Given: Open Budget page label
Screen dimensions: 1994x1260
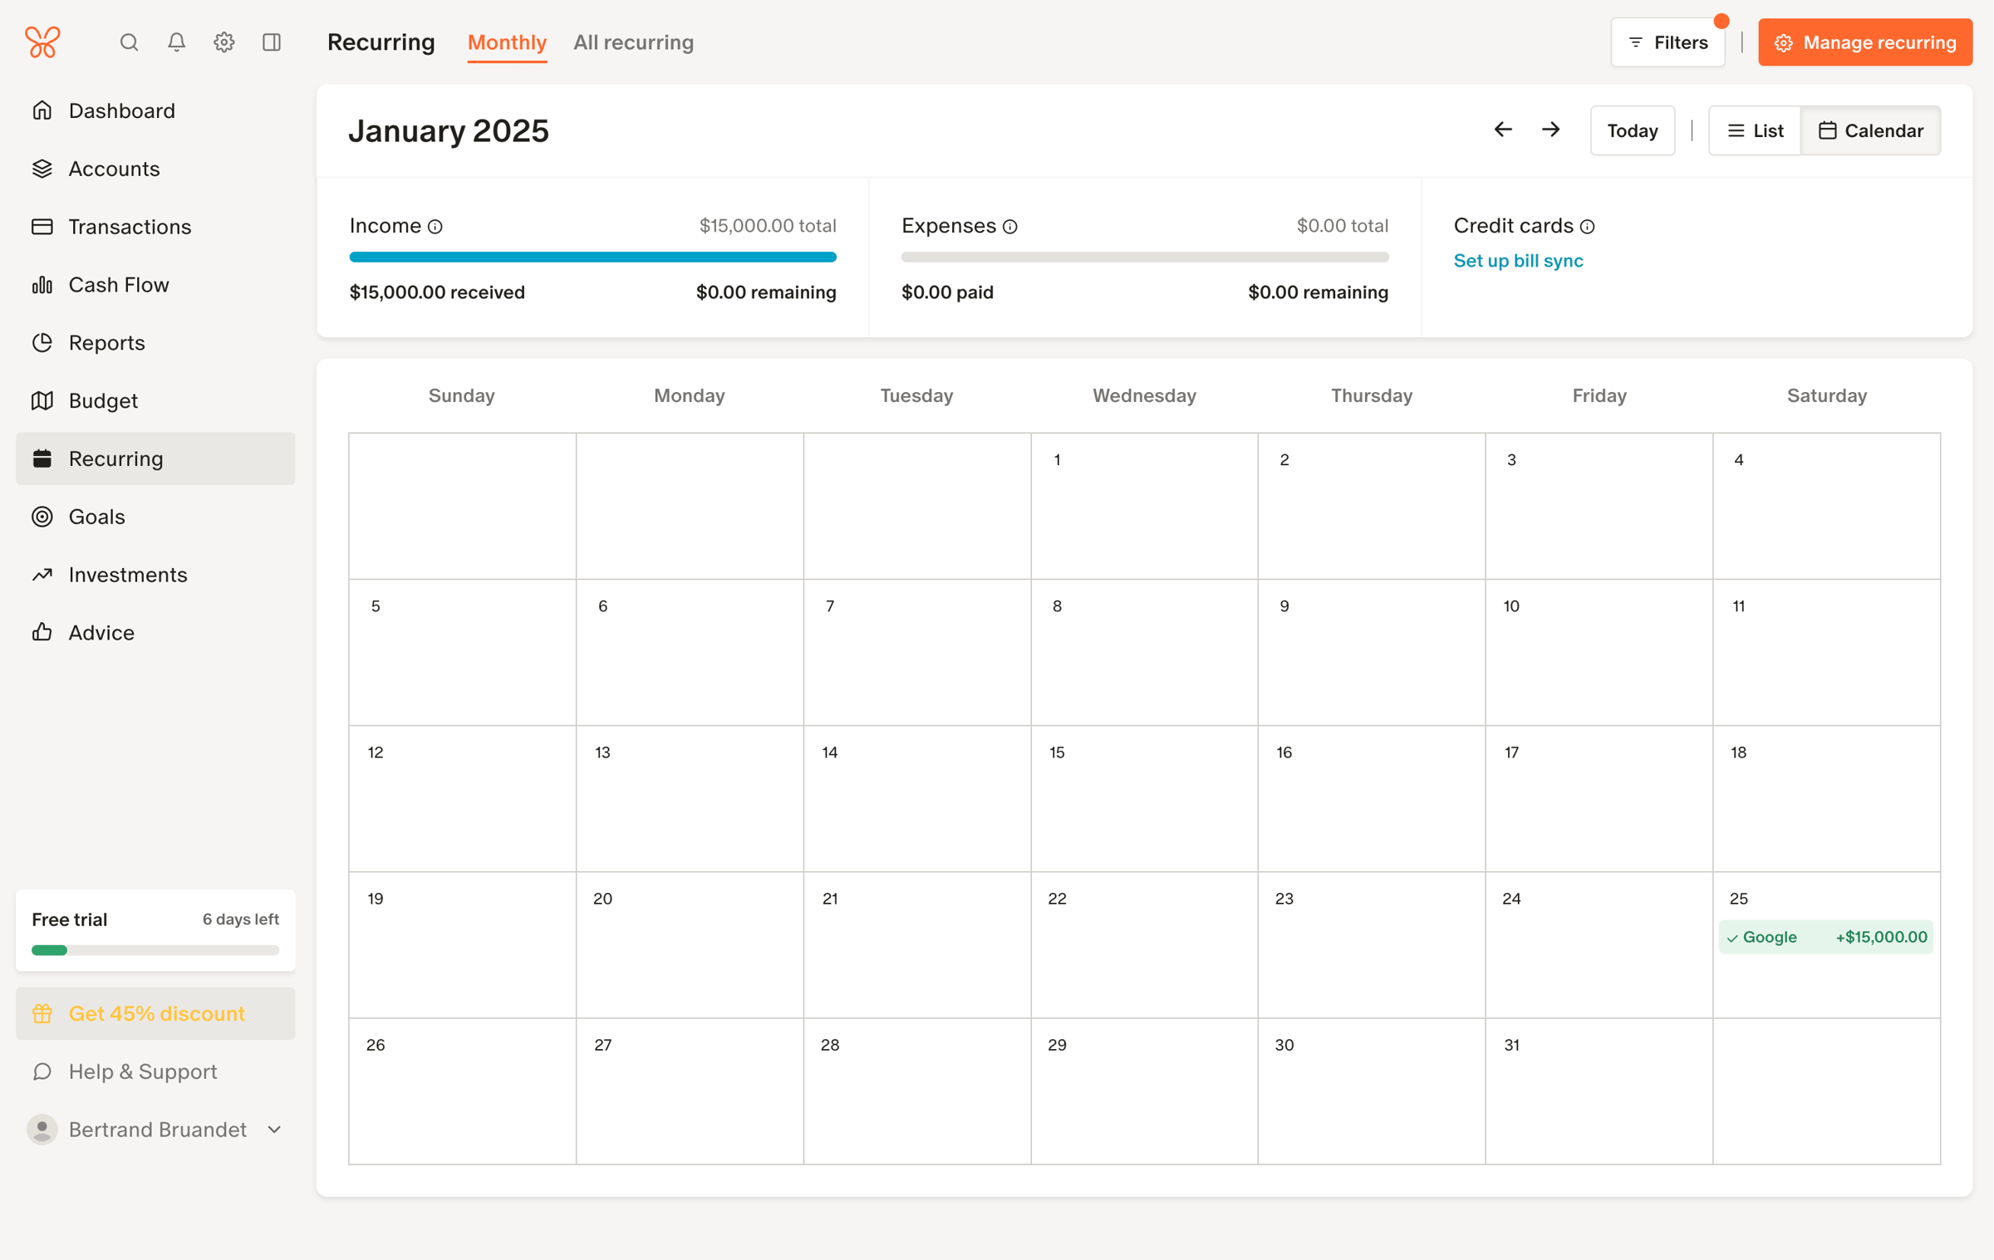Looking at the screenshot, I should click(103, 400).
